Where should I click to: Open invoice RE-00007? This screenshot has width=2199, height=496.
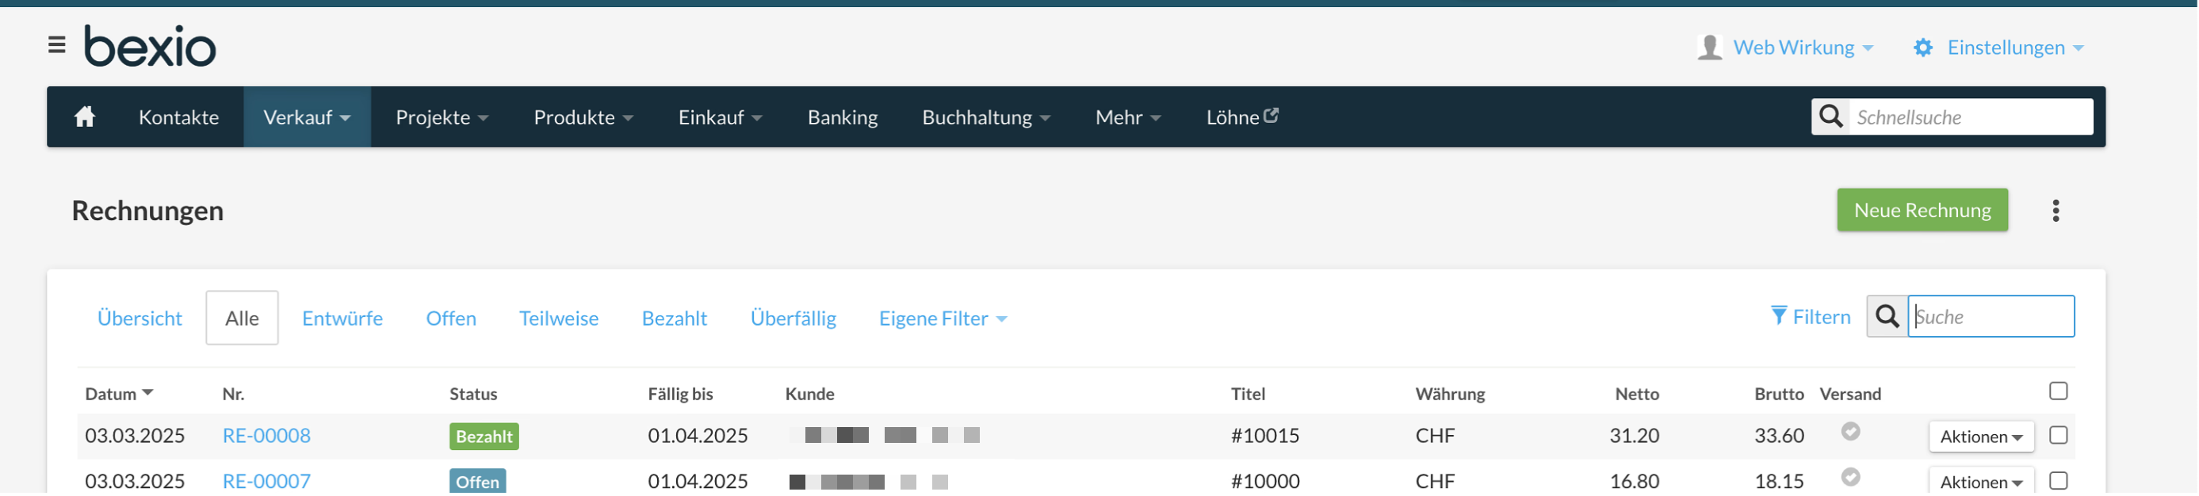tap(266, 482)
